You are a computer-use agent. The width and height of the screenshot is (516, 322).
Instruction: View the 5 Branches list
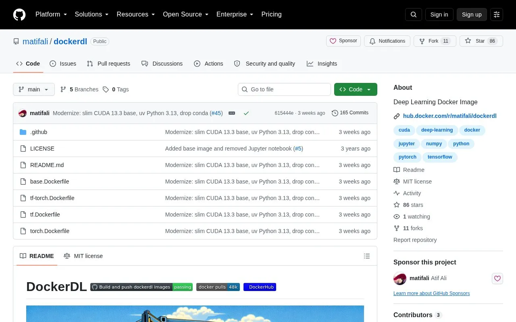coord(79,89)
